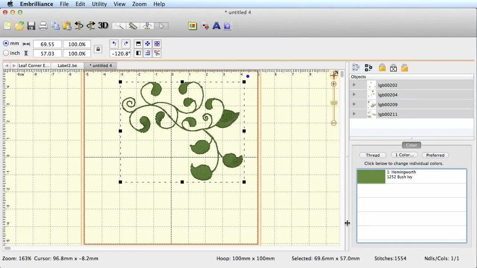Screen dimensions: 477x268
Task: Zoom out with the minus circle
Action: (x=334, y=123)
